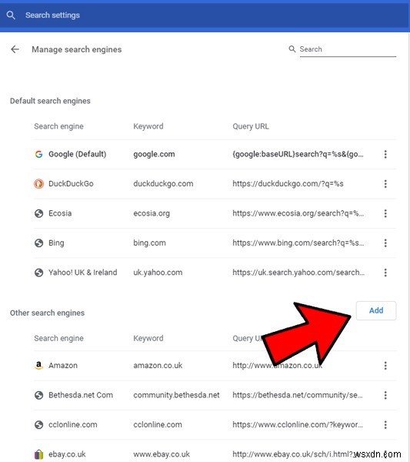Click the Search field for search engines
Image resolution: width=410 pixels, height=462 pixels.
pyautogui.click(x=348, y=49)
